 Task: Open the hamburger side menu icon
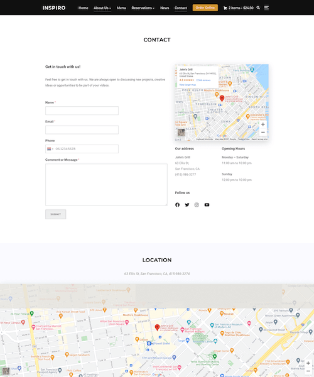266,8
